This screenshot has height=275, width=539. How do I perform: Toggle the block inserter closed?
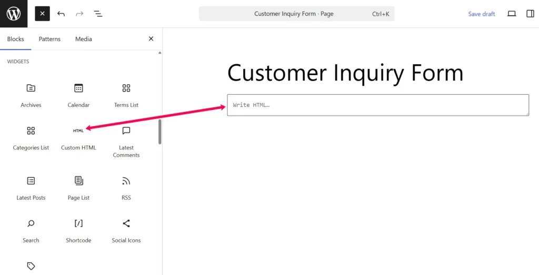click(42, 14)
